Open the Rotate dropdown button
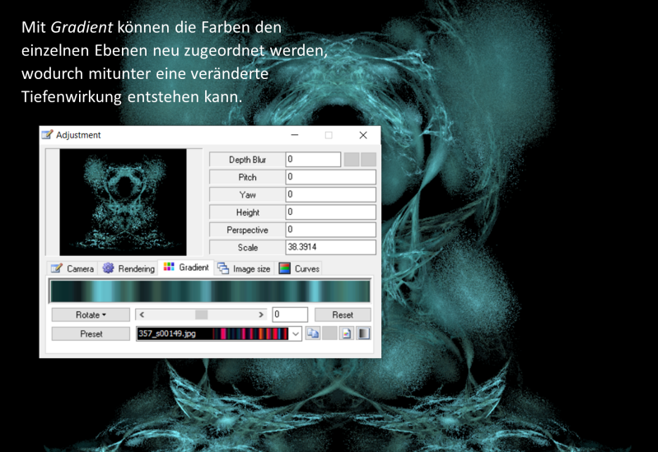The height and width of the screenshot is (452, 658). tap(91, 315)
